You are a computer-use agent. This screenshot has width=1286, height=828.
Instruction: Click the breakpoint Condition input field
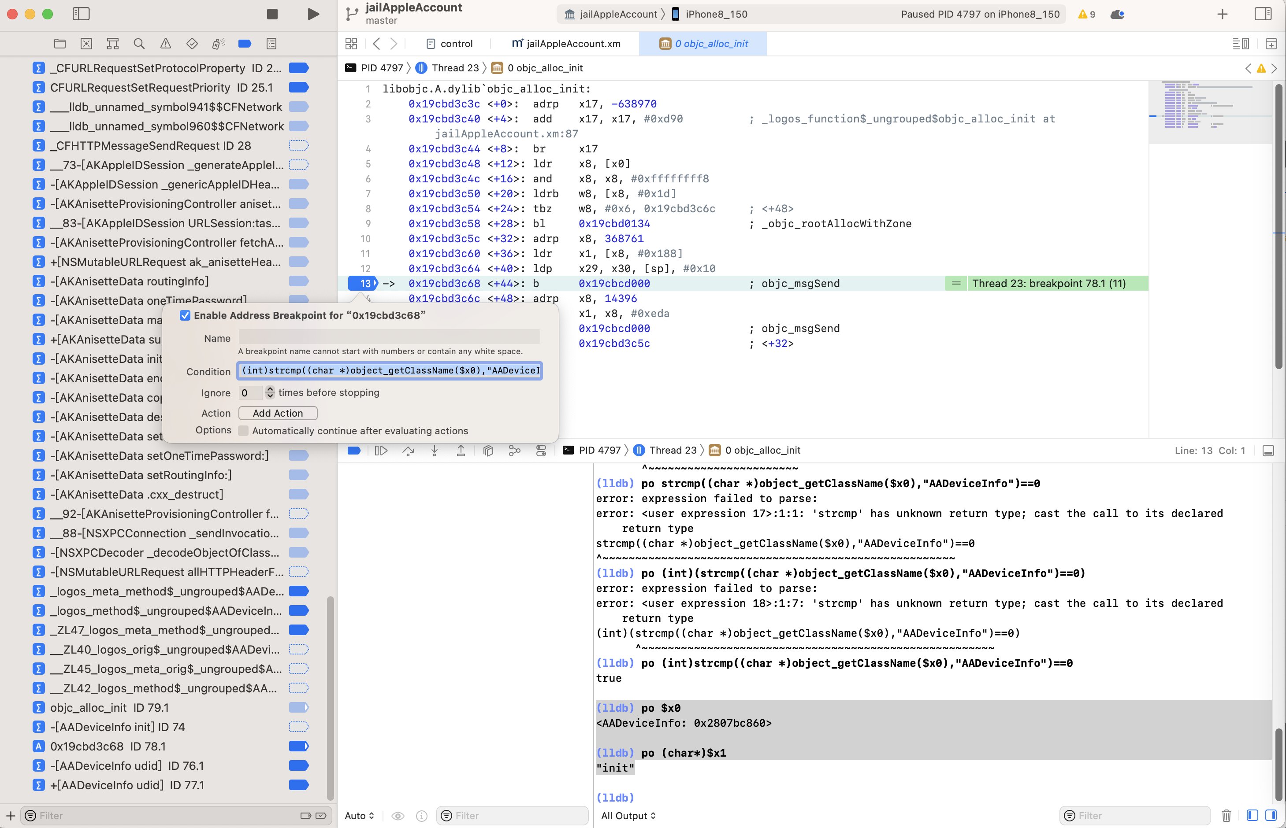click(390, 370)
